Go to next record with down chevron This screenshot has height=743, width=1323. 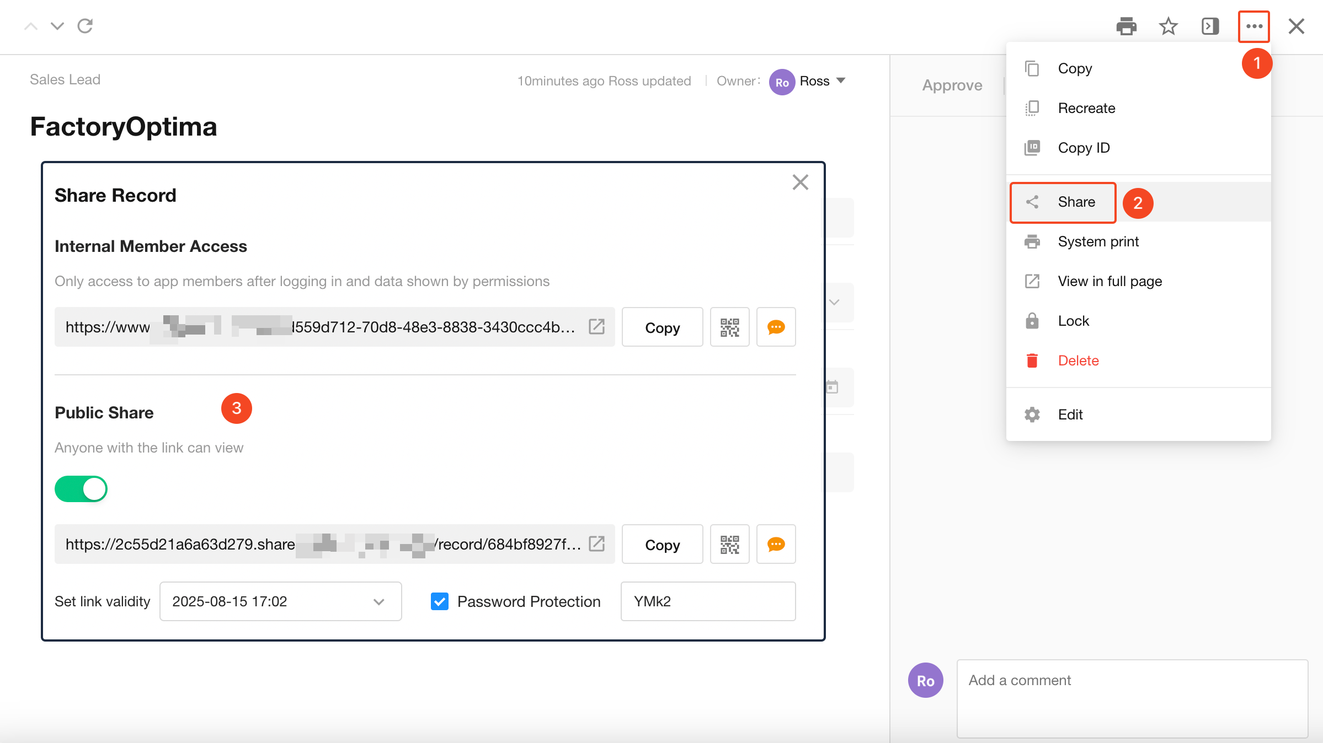[x=57, y=26]
